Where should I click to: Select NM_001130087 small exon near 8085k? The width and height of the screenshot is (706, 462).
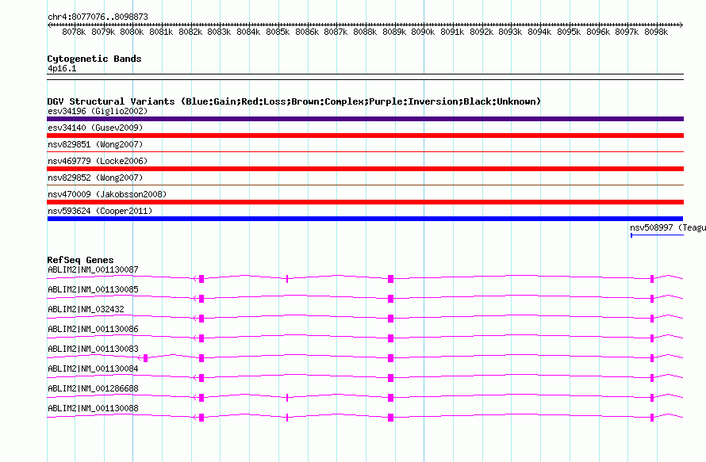click(287, 279)
